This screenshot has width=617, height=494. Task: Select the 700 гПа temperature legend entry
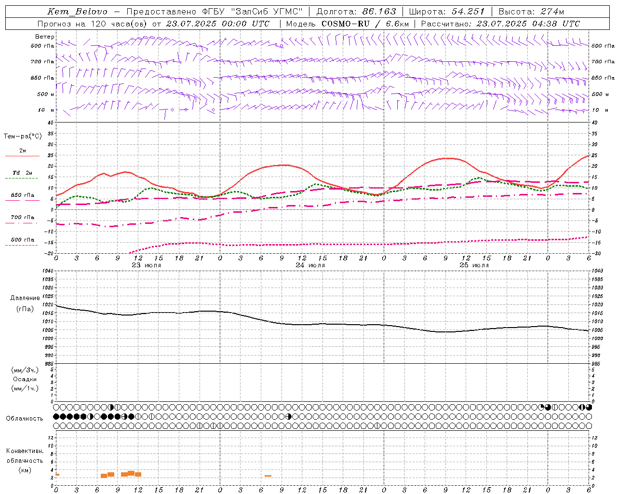coord(23,218)
